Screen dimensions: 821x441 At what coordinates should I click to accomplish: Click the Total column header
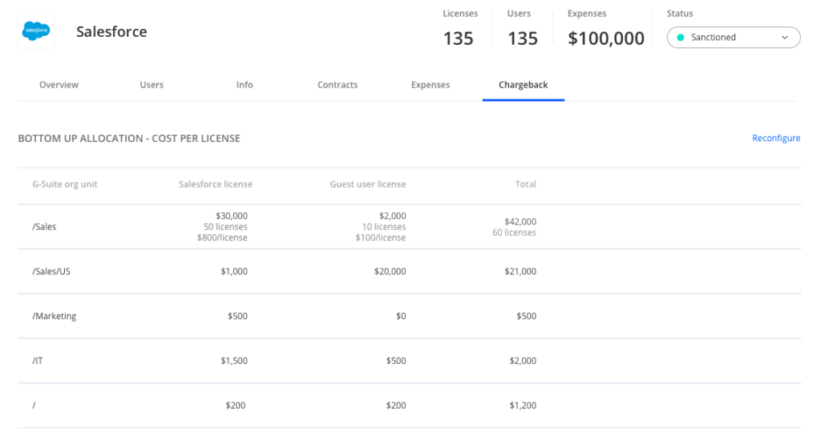[525, 184]
